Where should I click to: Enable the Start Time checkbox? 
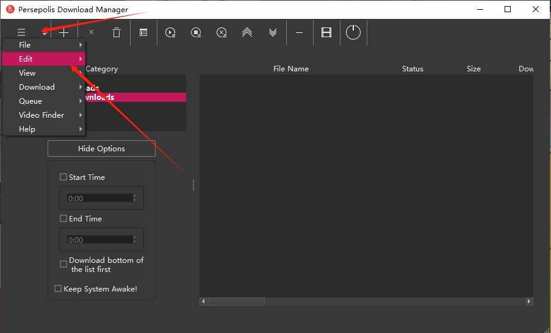tap(63, 177)
